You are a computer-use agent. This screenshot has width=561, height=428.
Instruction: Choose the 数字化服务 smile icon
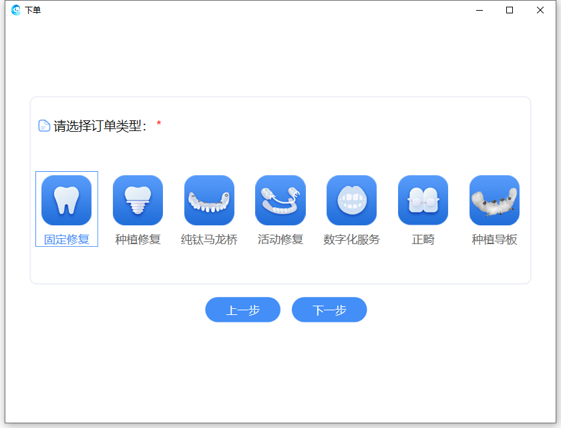[x=351, y=200]
